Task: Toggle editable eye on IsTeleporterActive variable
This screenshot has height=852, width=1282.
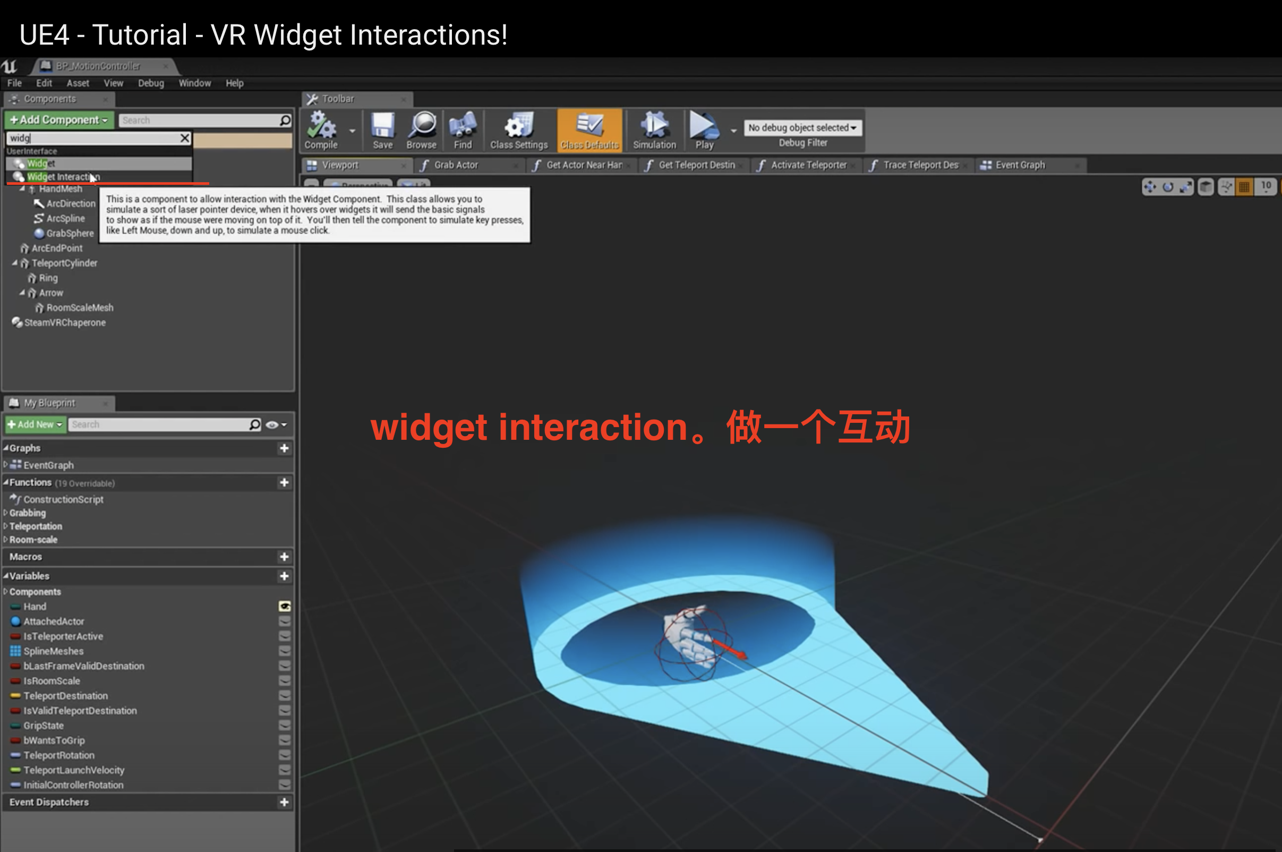Action: [285, 636]
